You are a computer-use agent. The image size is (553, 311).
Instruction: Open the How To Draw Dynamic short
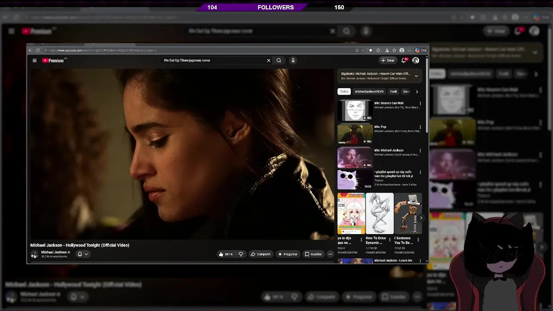click(380, 214)
